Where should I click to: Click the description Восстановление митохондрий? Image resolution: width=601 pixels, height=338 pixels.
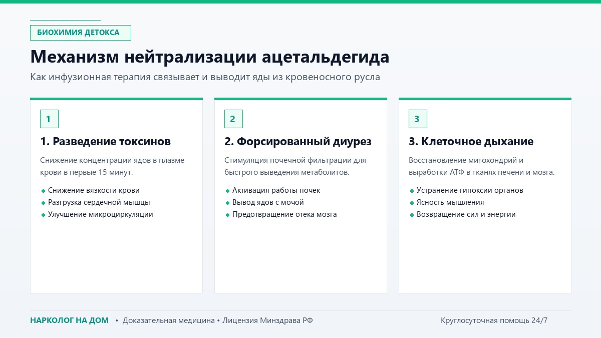[x=482, y=166]
